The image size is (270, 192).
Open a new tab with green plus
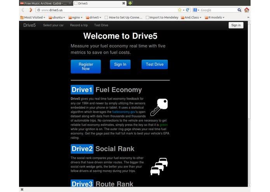coord(130,3)
